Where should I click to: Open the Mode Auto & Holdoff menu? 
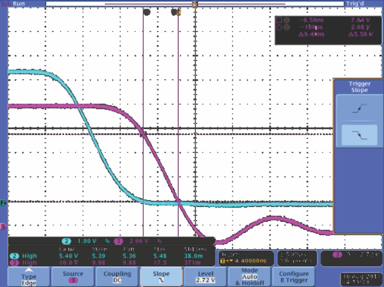249,277
